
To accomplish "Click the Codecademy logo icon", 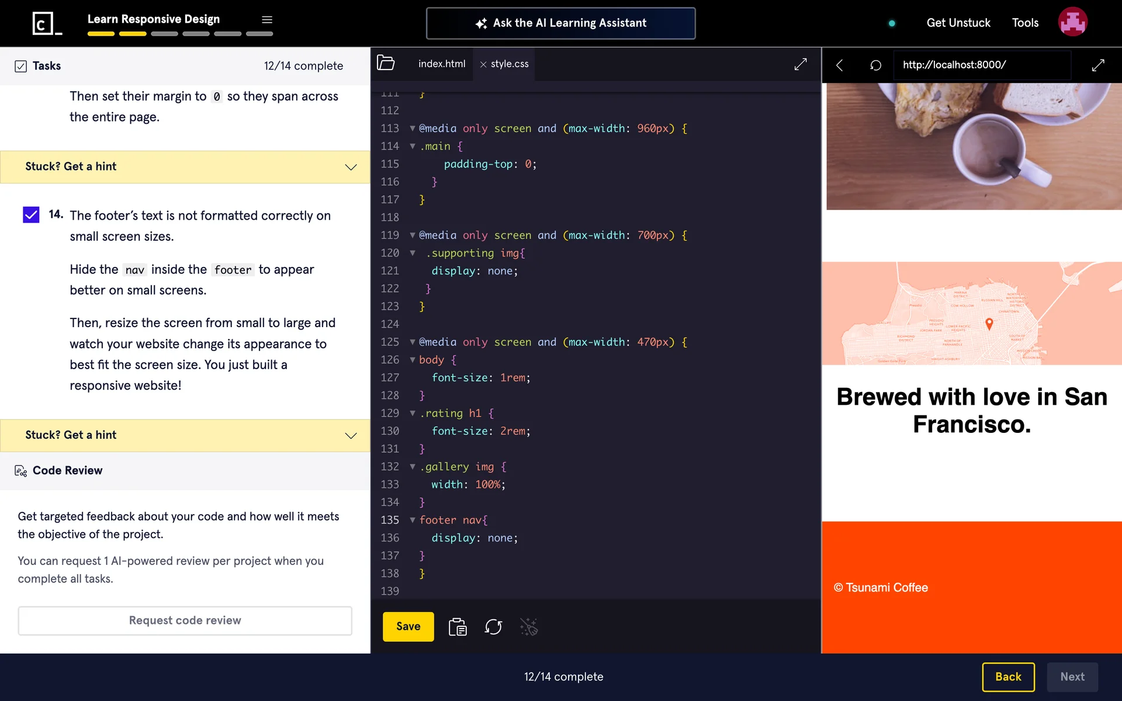I will coord(47,23).
